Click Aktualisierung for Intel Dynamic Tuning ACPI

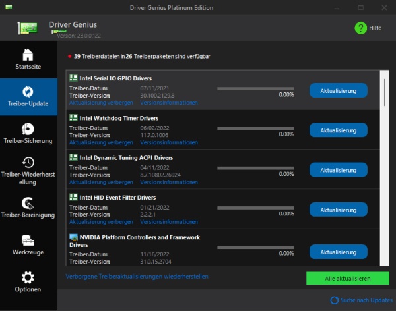[x=339, y=170]
